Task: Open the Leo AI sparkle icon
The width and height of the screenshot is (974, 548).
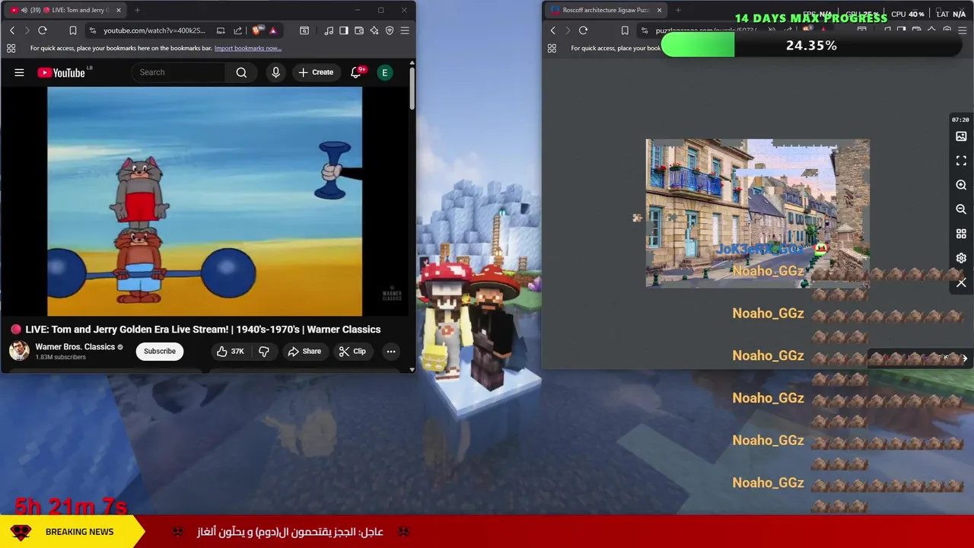Action: pyautogui.click(x=374, y=30)
